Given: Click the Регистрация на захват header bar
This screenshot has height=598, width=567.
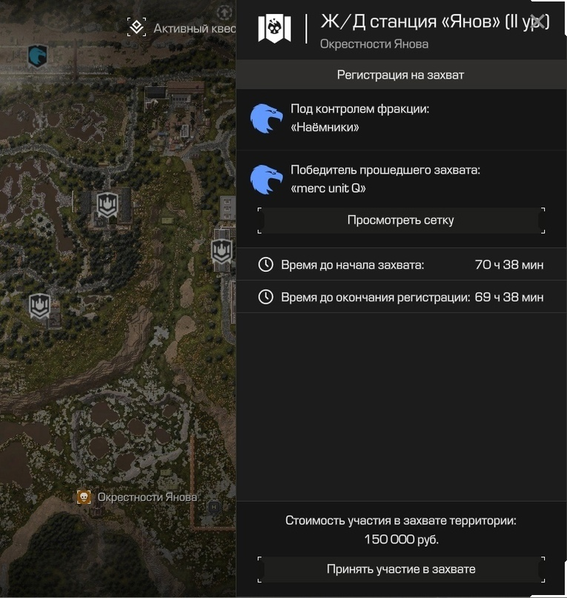Looking at the screenshot, I should coord(401,75).
